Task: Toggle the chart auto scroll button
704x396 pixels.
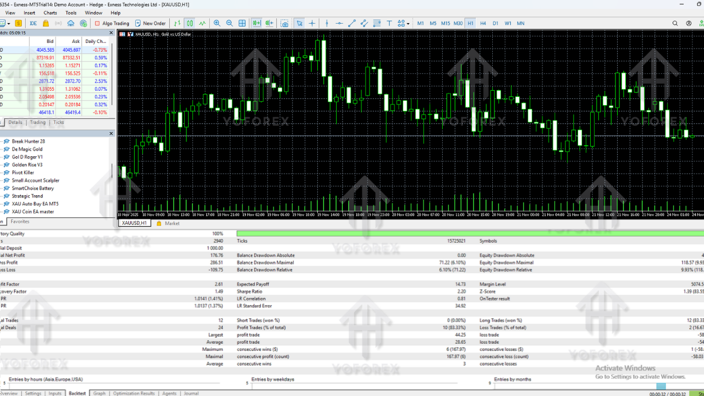Action: point(256,24)
